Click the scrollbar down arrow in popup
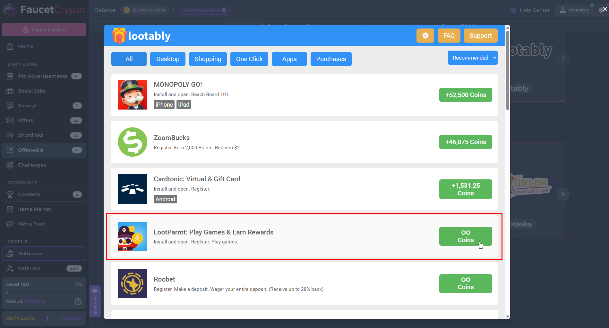Viewport: 609px width, 328px height. 508,316
